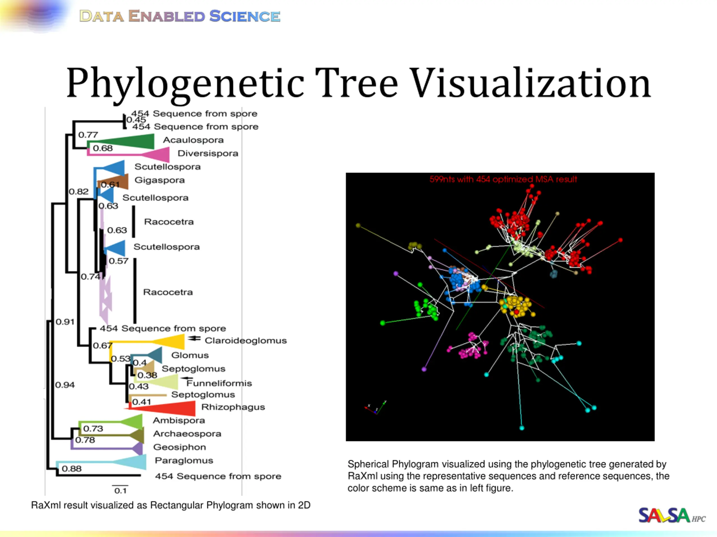Viewport: 717px width, 537px height.
Task: Click the lime green point cluster in the 3D plot
Action: tap(427, 309)
